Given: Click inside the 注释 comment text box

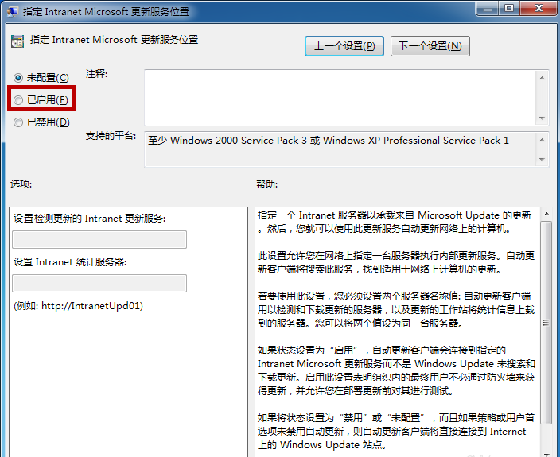Looking at the screenshot, I should point(340,98).
